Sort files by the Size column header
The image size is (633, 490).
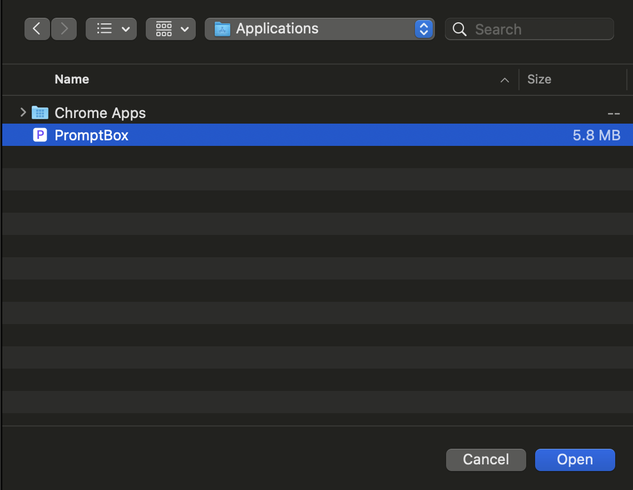pos(539,80)
